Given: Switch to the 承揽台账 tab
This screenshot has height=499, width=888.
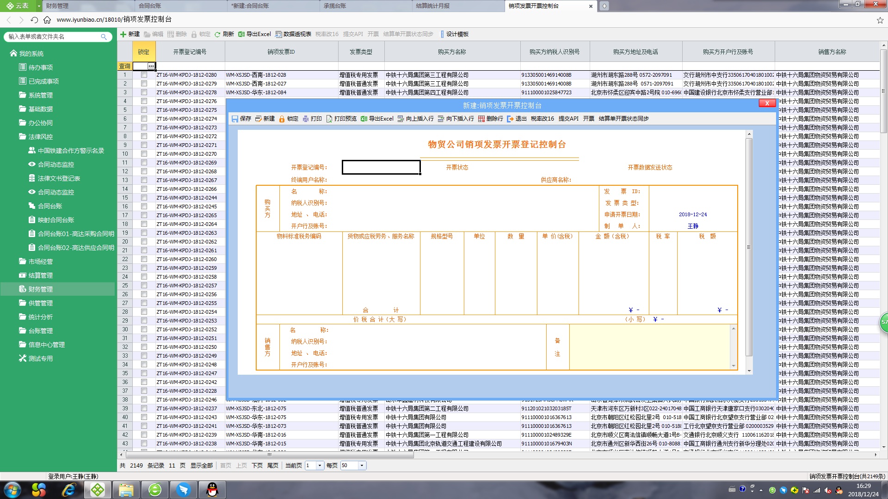Looking at the screenshot, I should pos(335,6).
